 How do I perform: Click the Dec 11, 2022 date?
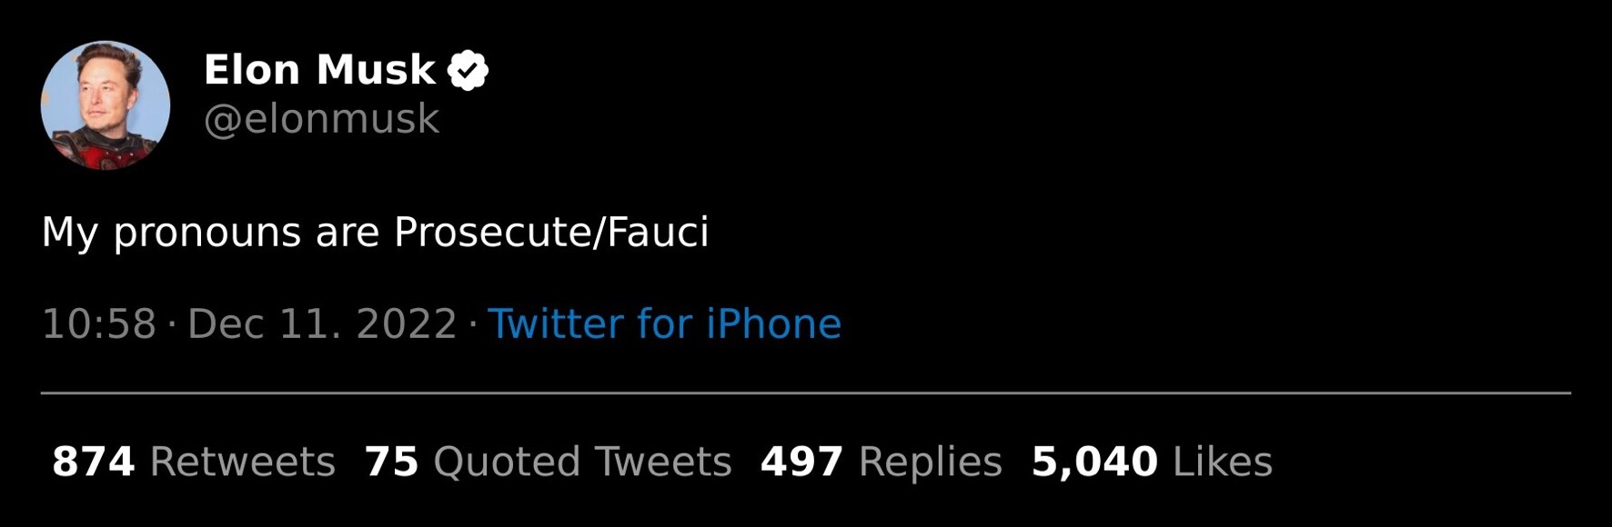(x=322, y=324)
